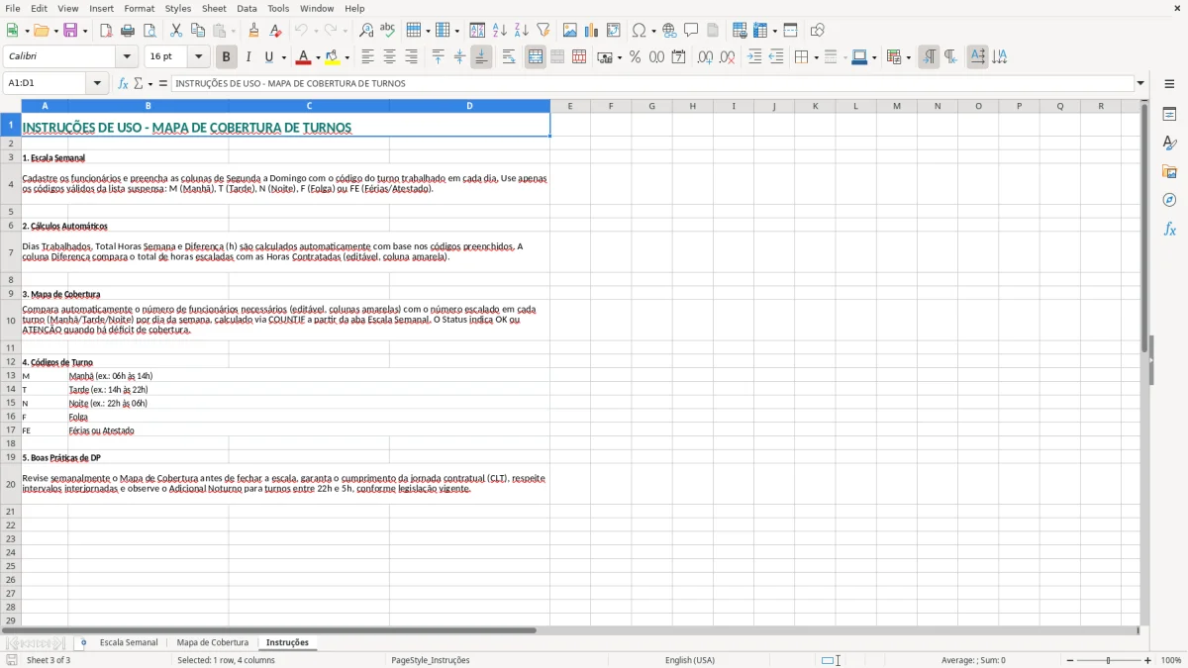Open background color dropdown arrow
Screen dimensions: 1188x668
pyautogui.click(x=346, y=57)
